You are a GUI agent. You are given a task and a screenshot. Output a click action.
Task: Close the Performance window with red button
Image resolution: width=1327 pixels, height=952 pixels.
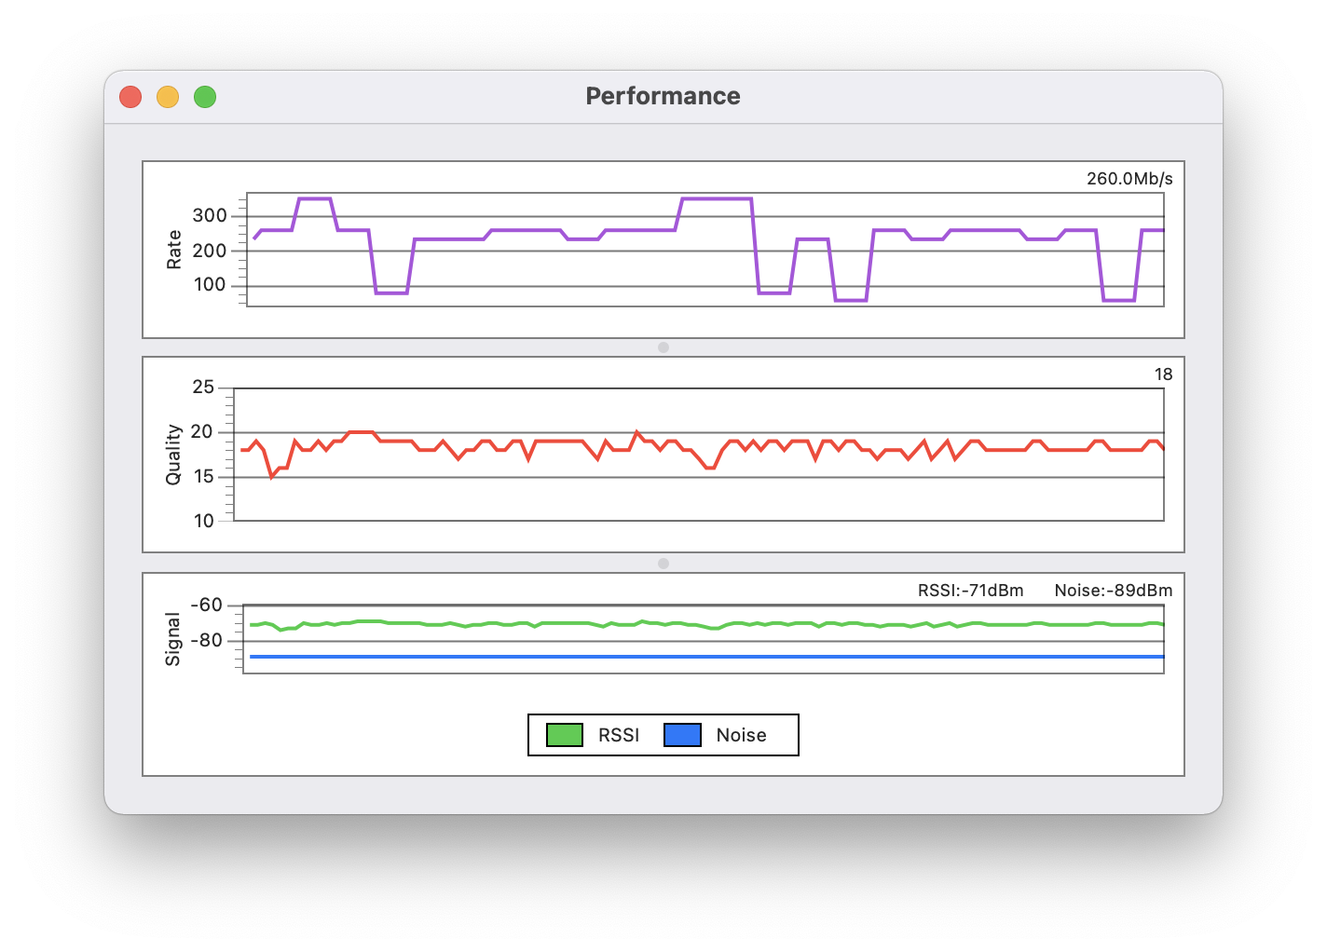tap(130, 97)
